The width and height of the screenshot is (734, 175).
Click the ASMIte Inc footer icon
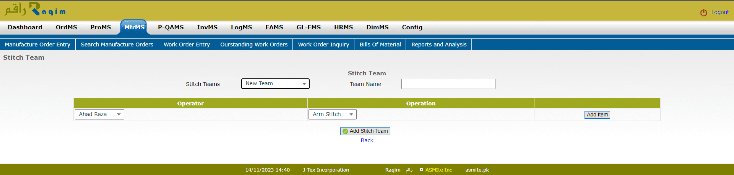[x=421, y=170]
